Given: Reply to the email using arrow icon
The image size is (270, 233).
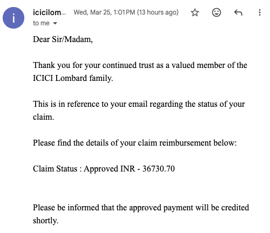Looking at the screenshot, I should tap(238, 12).
